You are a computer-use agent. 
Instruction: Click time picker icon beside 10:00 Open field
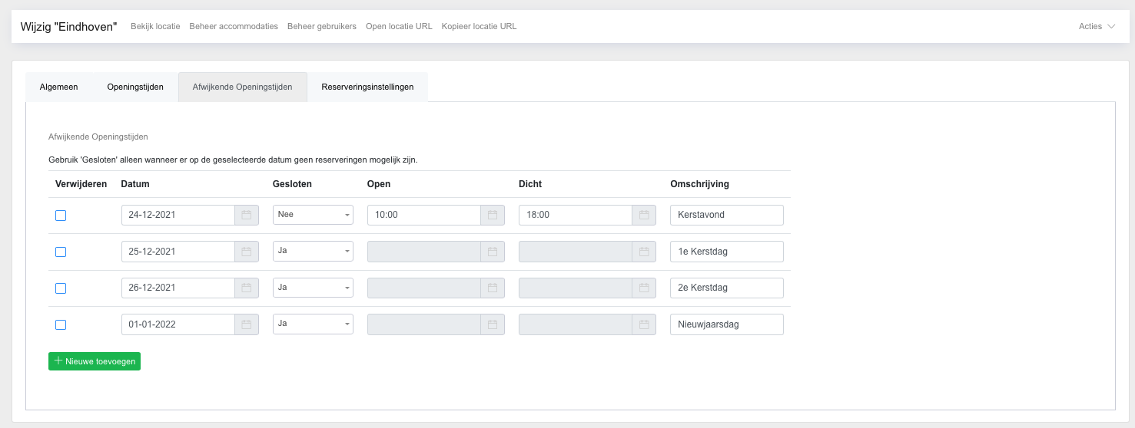[493, 216]
